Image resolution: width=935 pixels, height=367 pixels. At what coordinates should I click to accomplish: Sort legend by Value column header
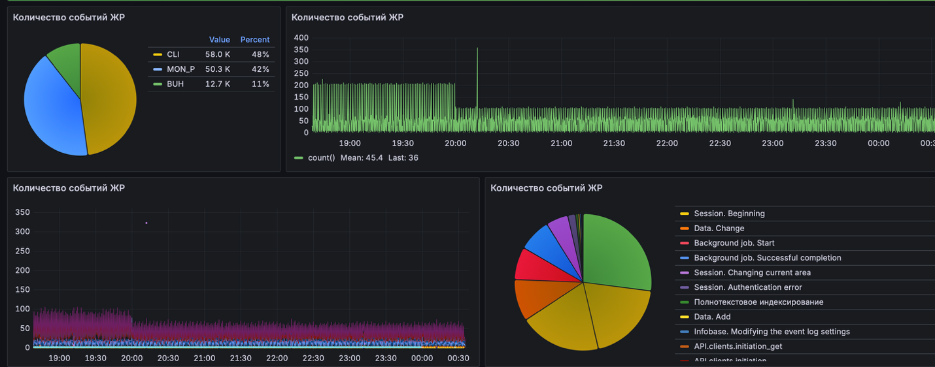tap(219, 40)
